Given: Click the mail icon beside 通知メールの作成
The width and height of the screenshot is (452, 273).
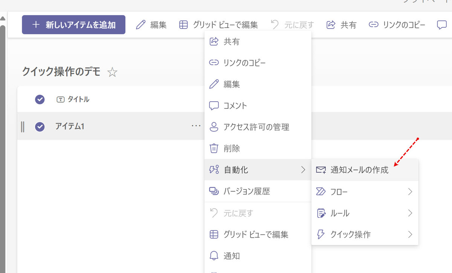Looking at the screenshot, I should tap(321, 170).
